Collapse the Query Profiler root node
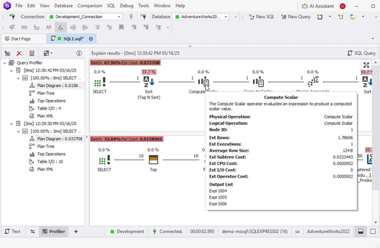Screen dimensions: 380x248 click(4, 62)
